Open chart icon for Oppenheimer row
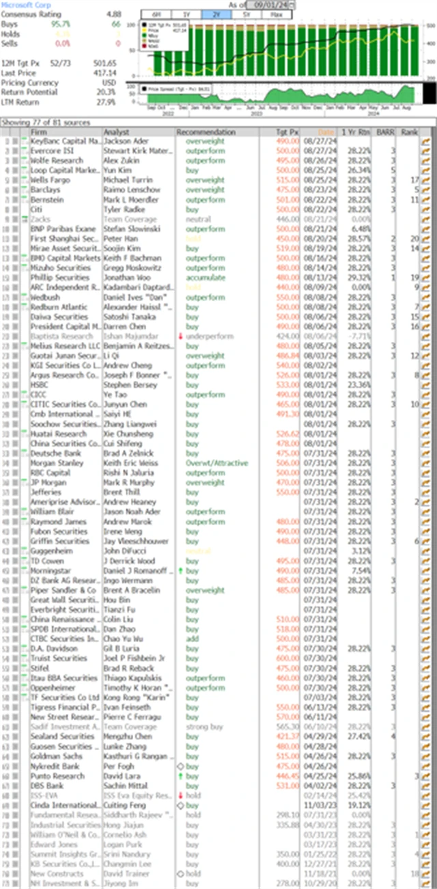The image size is (437, 889). click(427, 687)
